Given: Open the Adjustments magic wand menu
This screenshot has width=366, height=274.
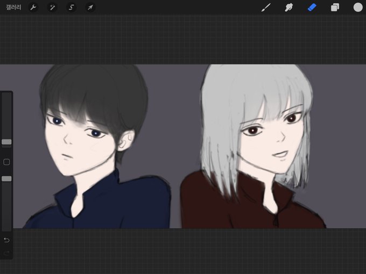Looking at the screenshot, I should click(52, 8).
